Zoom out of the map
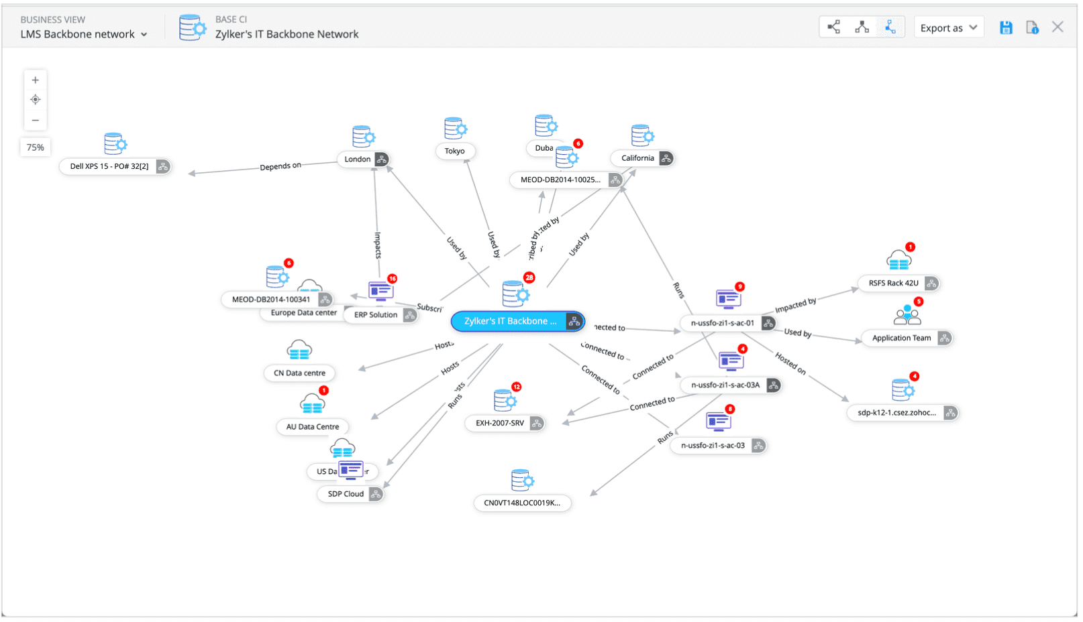The image size is (1083, 622). [x=36, y=121]
